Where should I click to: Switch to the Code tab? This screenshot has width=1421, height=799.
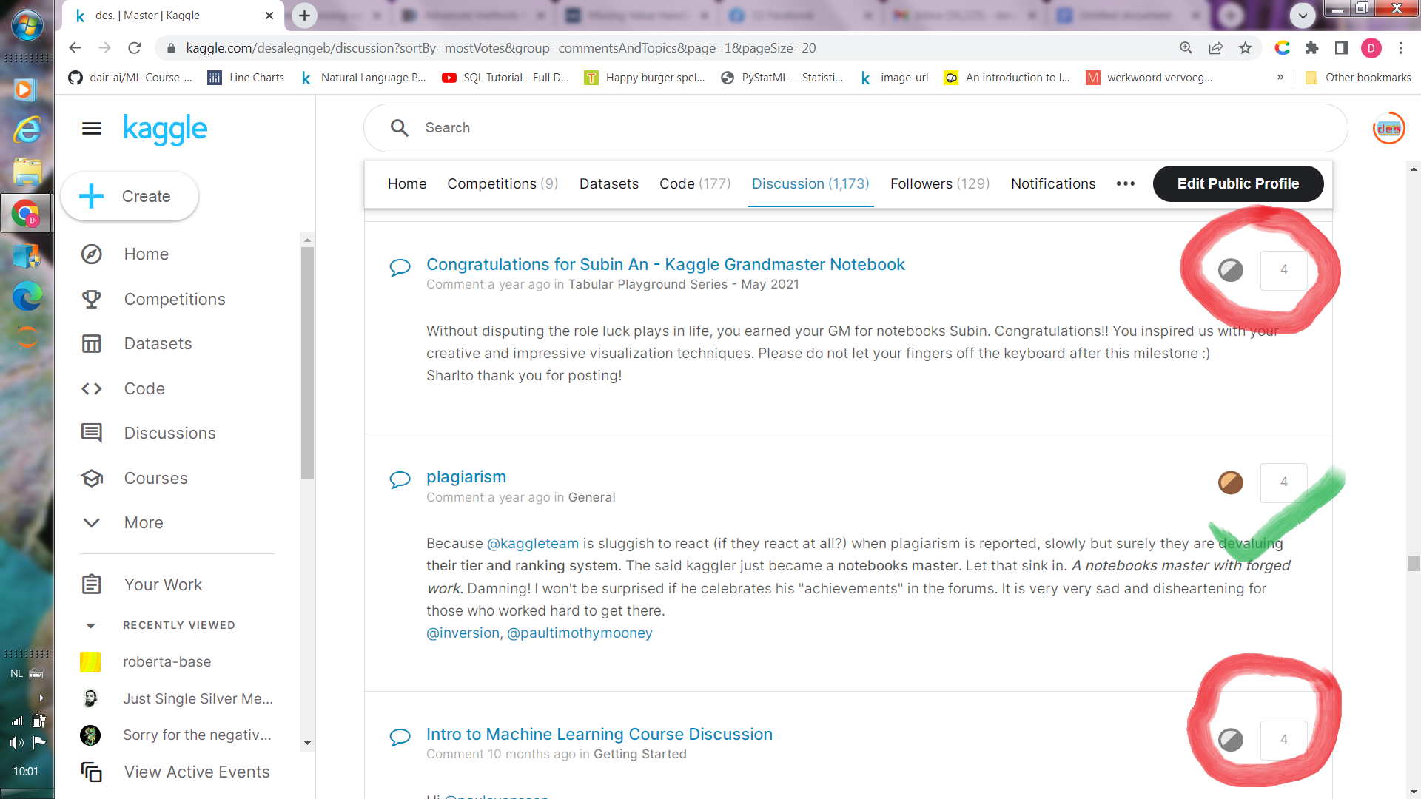pos(694,184)
